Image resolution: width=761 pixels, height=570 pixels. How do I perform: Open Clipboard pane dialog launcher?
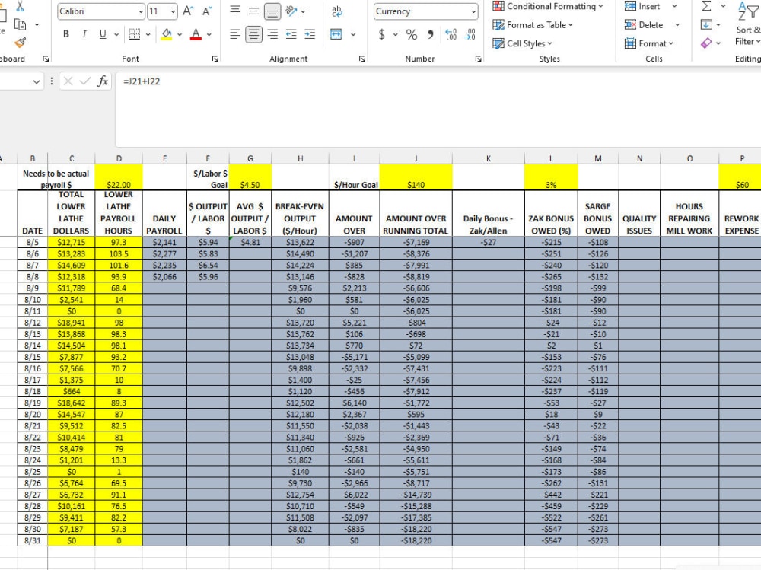(46, 59)
